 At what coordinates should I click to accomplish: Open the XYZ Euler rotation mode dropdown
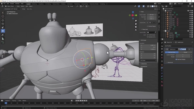pos(148,61)
